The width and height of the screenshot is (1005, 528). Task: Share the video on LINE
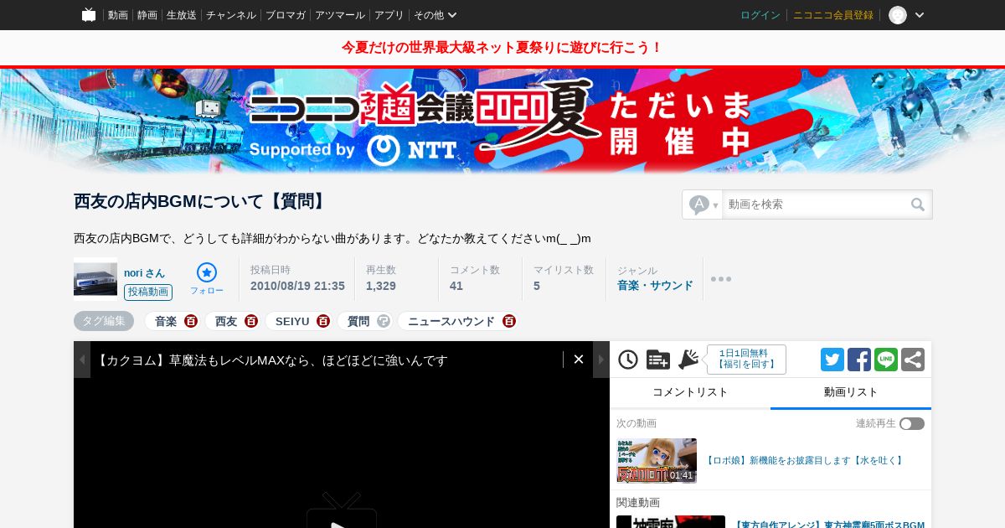click(886, 360)
